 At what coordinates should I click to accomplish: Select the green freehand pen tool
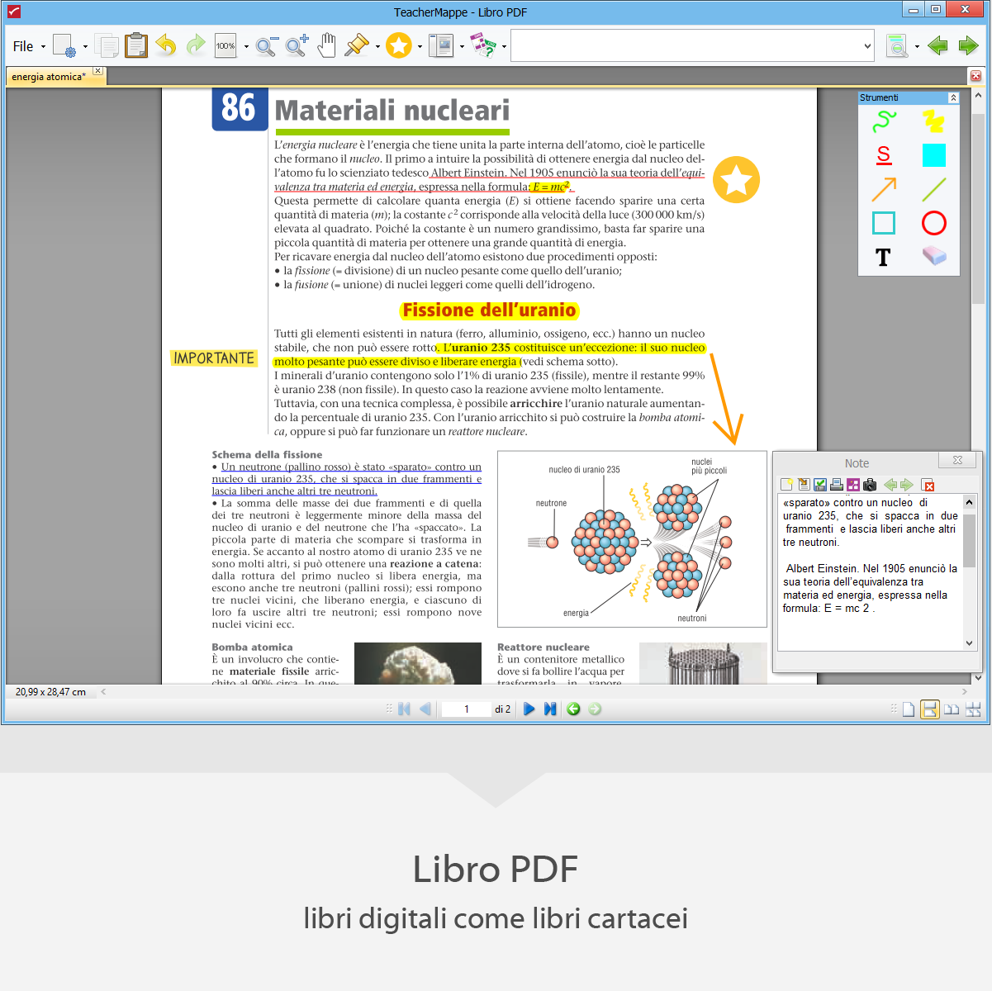point(884,121)
